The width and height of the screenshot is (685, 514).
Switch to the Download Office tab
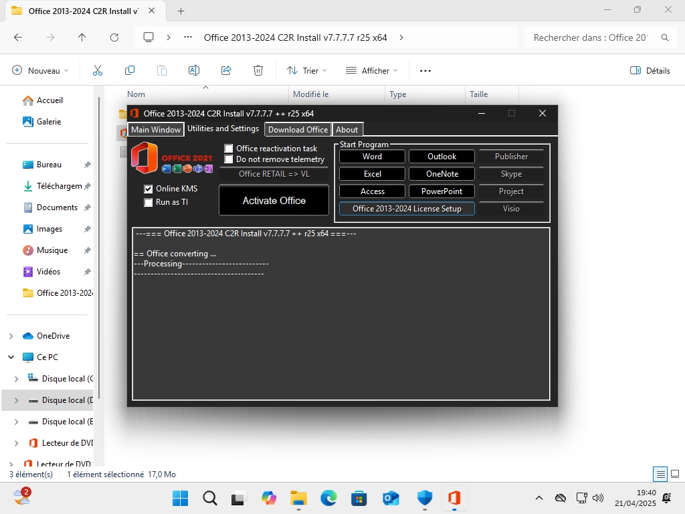pos(298,130)
